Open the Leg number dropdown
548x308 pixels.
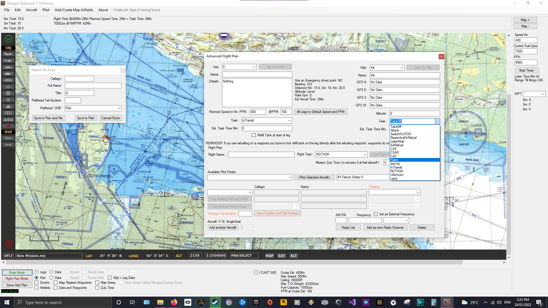click(254, 66)
